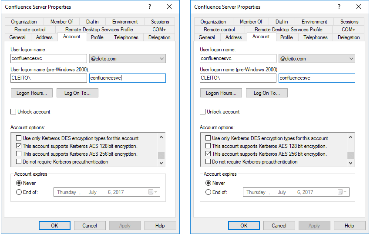Check AES 128 bit encryption in right dialog
Screen dimensions: 370x234
tap(208, 146)
